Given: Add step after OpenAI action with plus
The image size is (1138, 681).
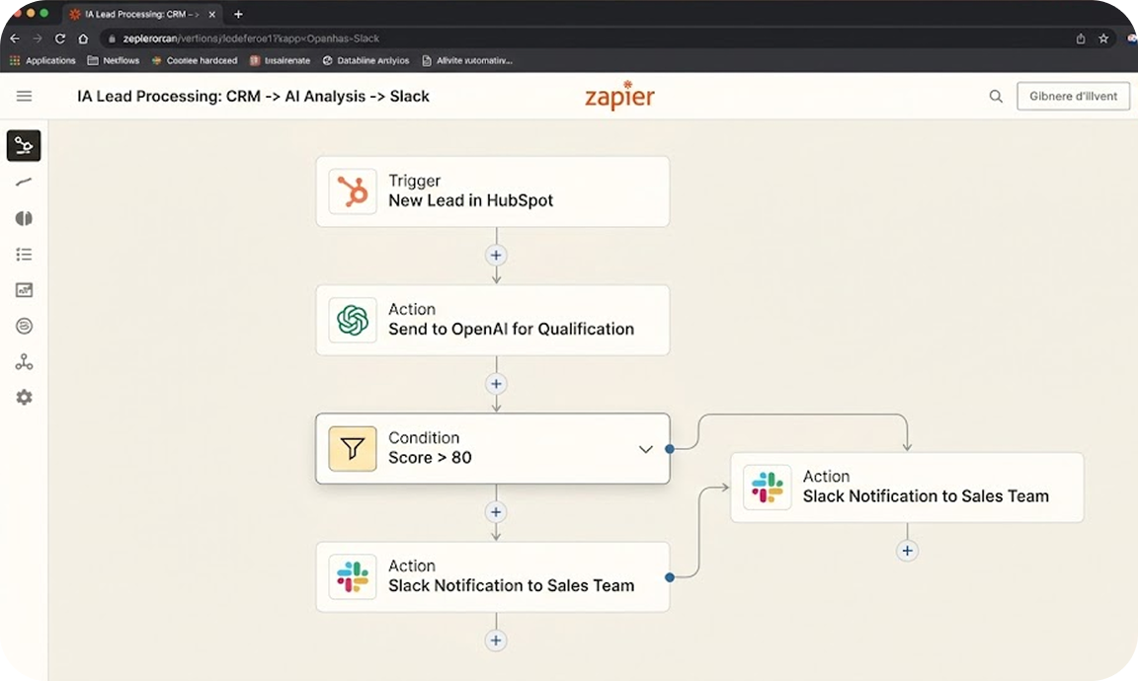Looking at the screenshot, I should 496,384.
